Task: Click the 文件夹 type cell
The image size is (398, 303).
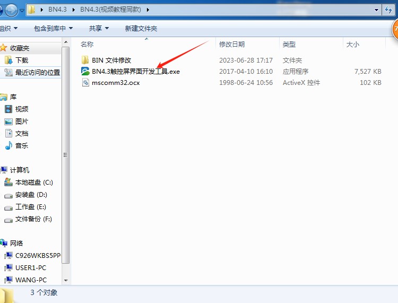Action: tap(292, 60)
